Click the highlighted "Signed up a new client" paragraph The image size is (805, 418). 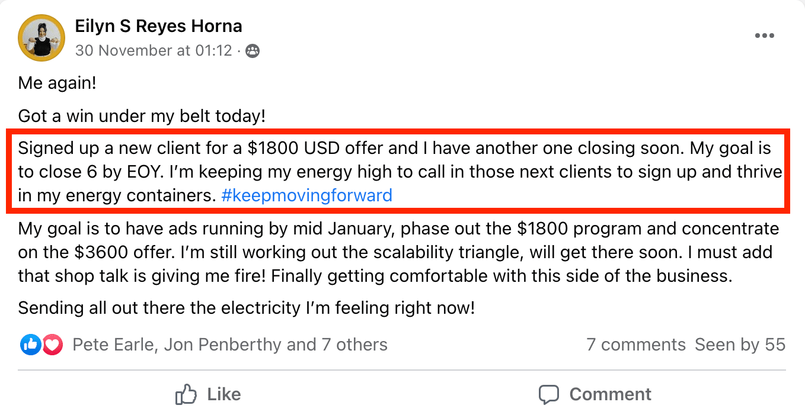(x=395, y=171)
